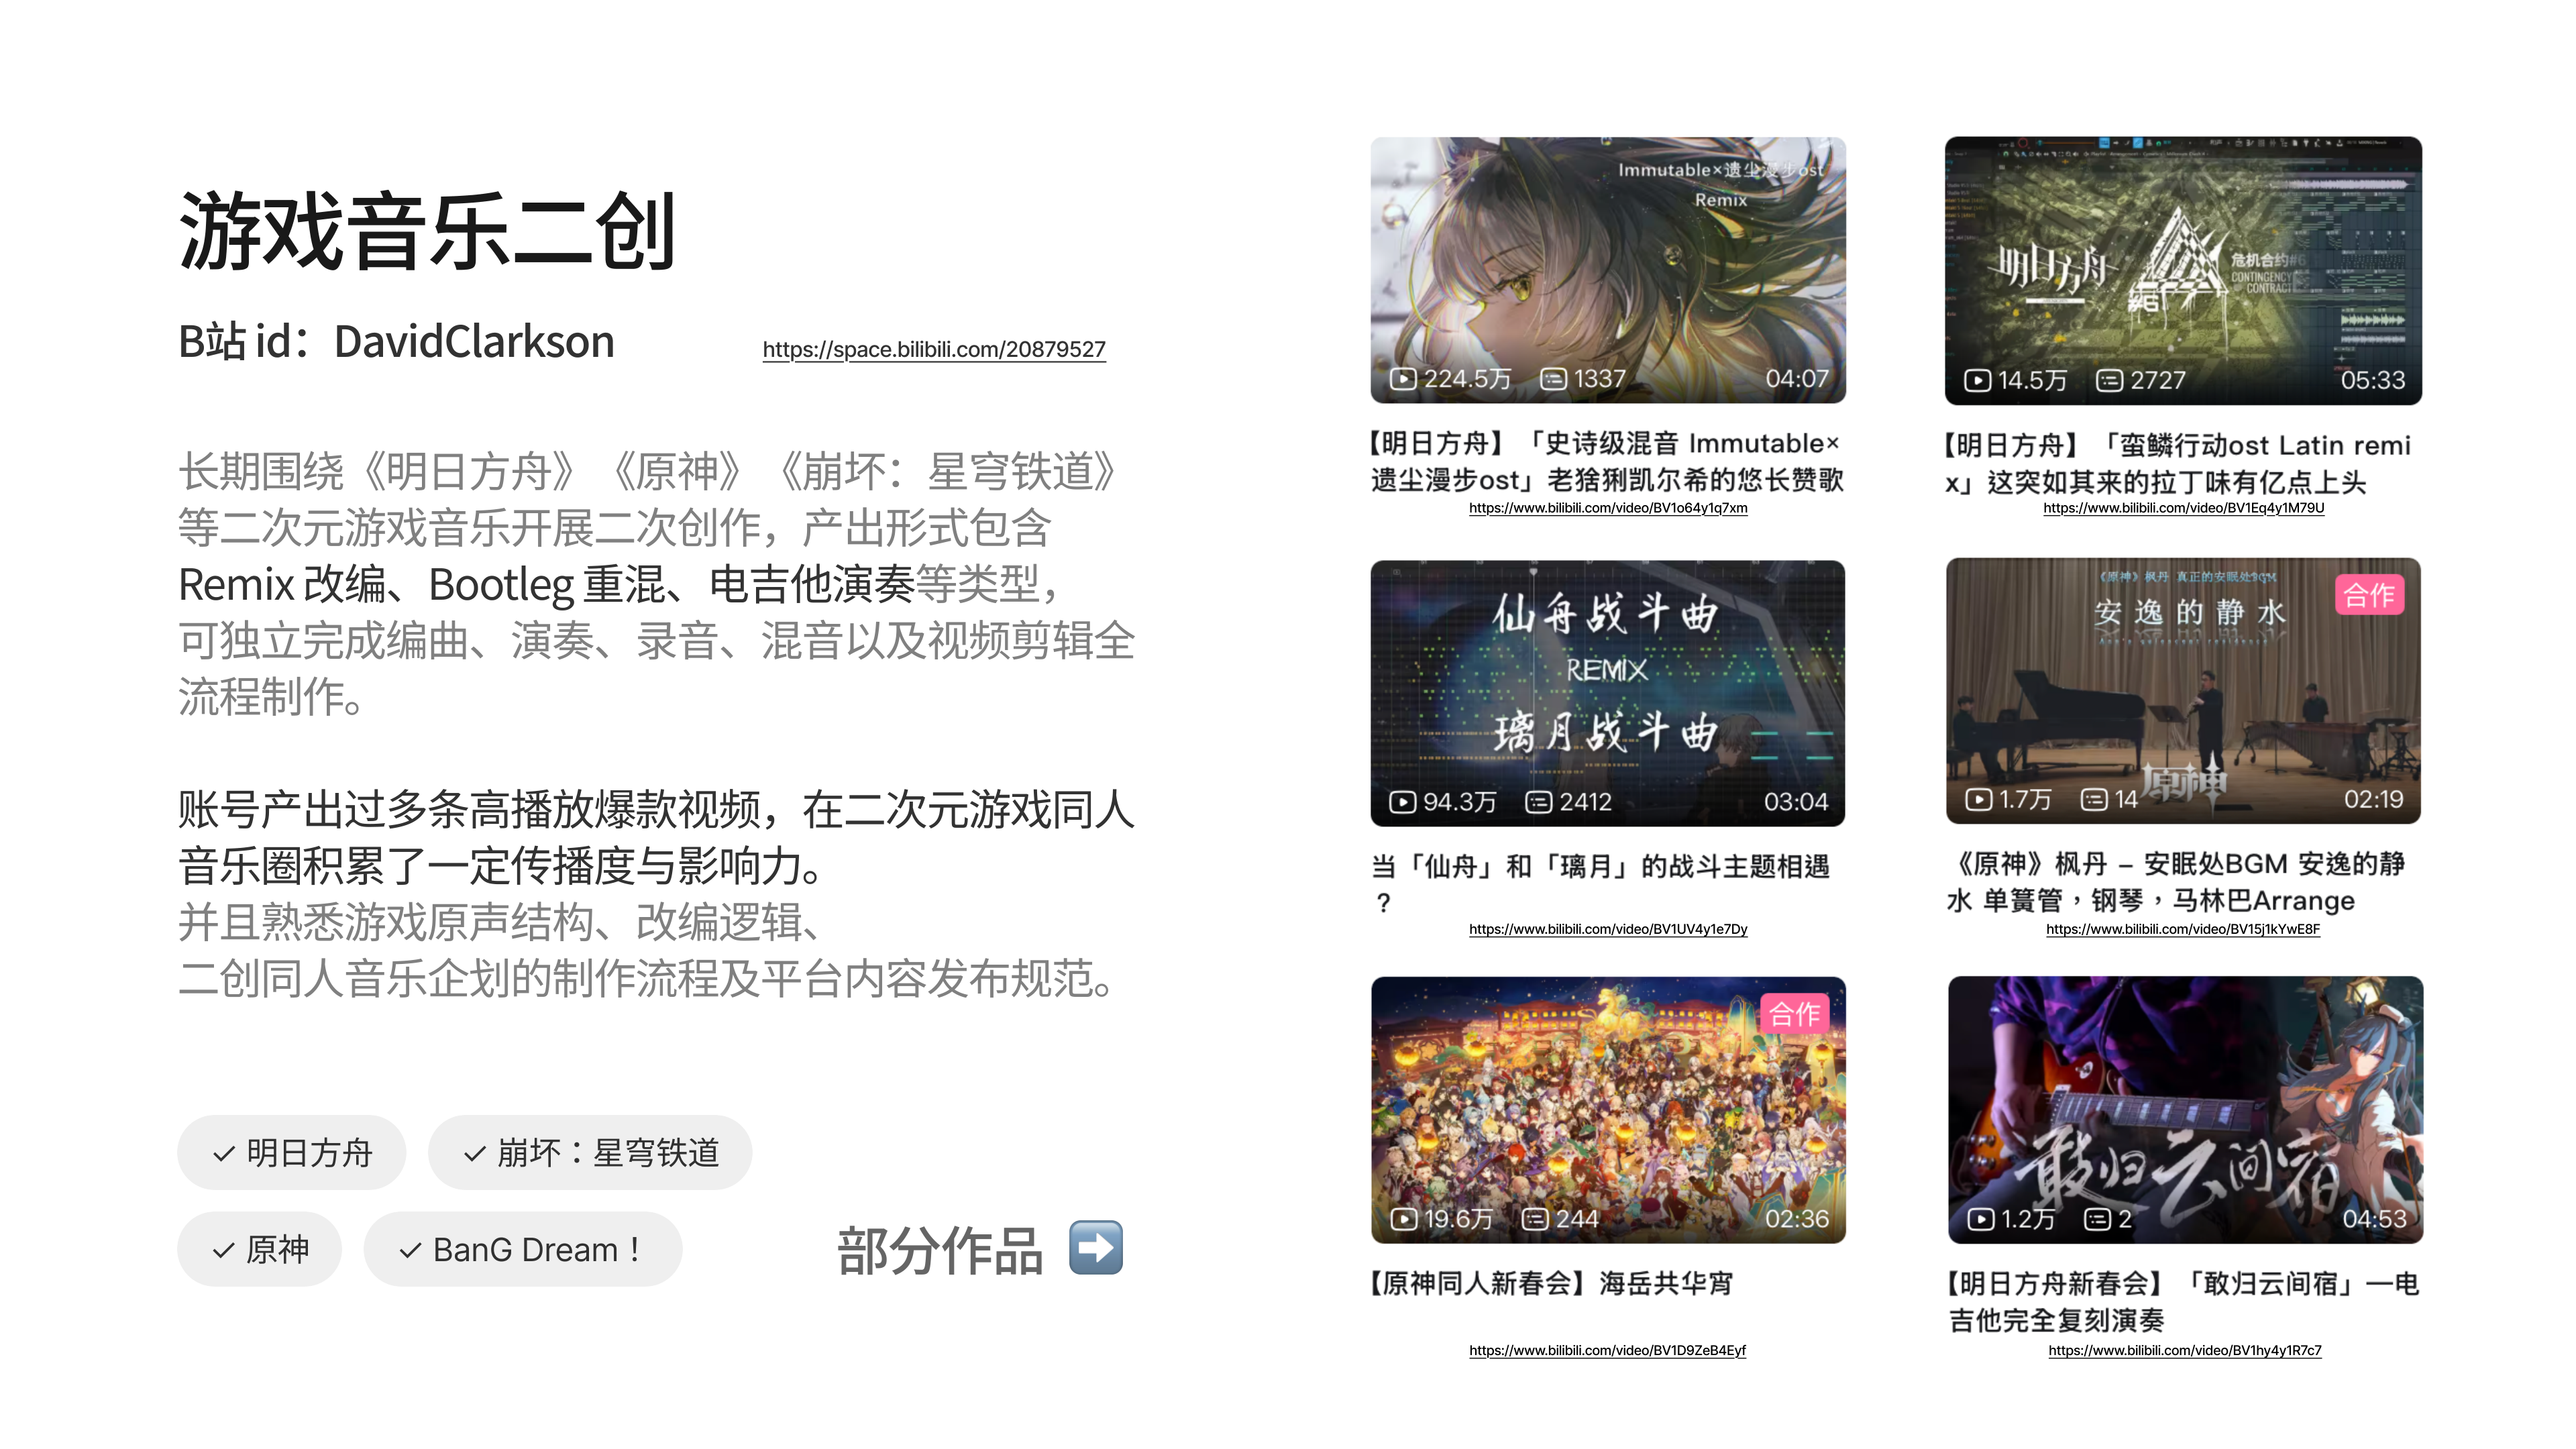2576x1449 pixels.
Task: Click the 部分作品 label
Action: [940, 1250]
